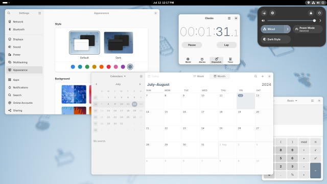The height and width of the screenshot is (184, 327).
Task: Select Online Accounts in Settings sidebar
Action: [24, 103]
